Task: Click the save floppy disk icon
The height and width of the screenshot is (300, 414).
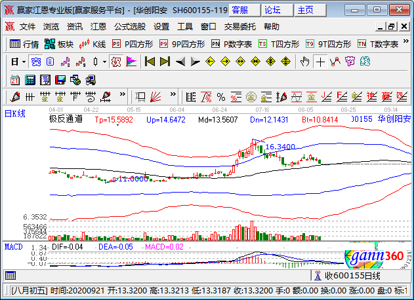Action: point(60,80)
